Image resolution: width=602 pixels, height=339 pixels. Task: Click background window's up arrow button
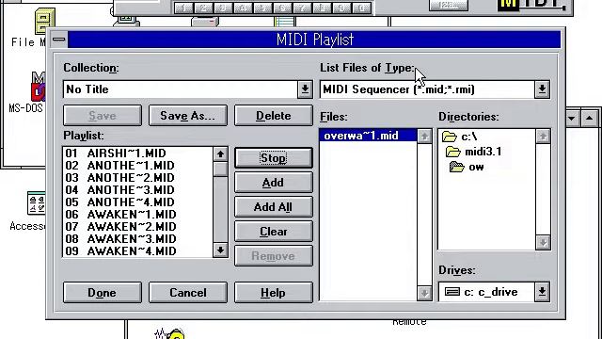(590, 119)
